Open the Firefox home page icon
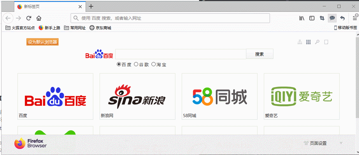The width and height of the screenshot is (359, 155). point(39,18)
